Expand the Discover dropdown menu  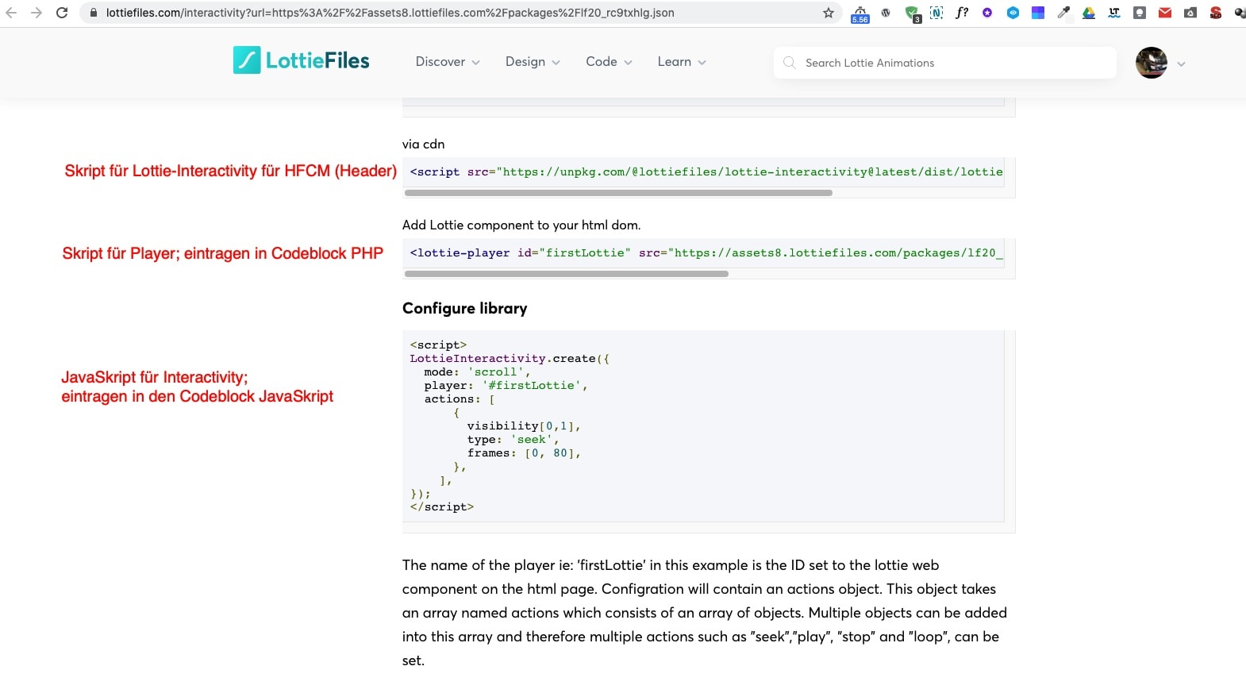click(x=448, y=62)
